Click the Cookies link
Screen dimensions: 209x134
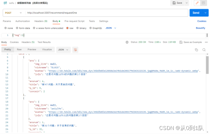(x=202, y=21)
